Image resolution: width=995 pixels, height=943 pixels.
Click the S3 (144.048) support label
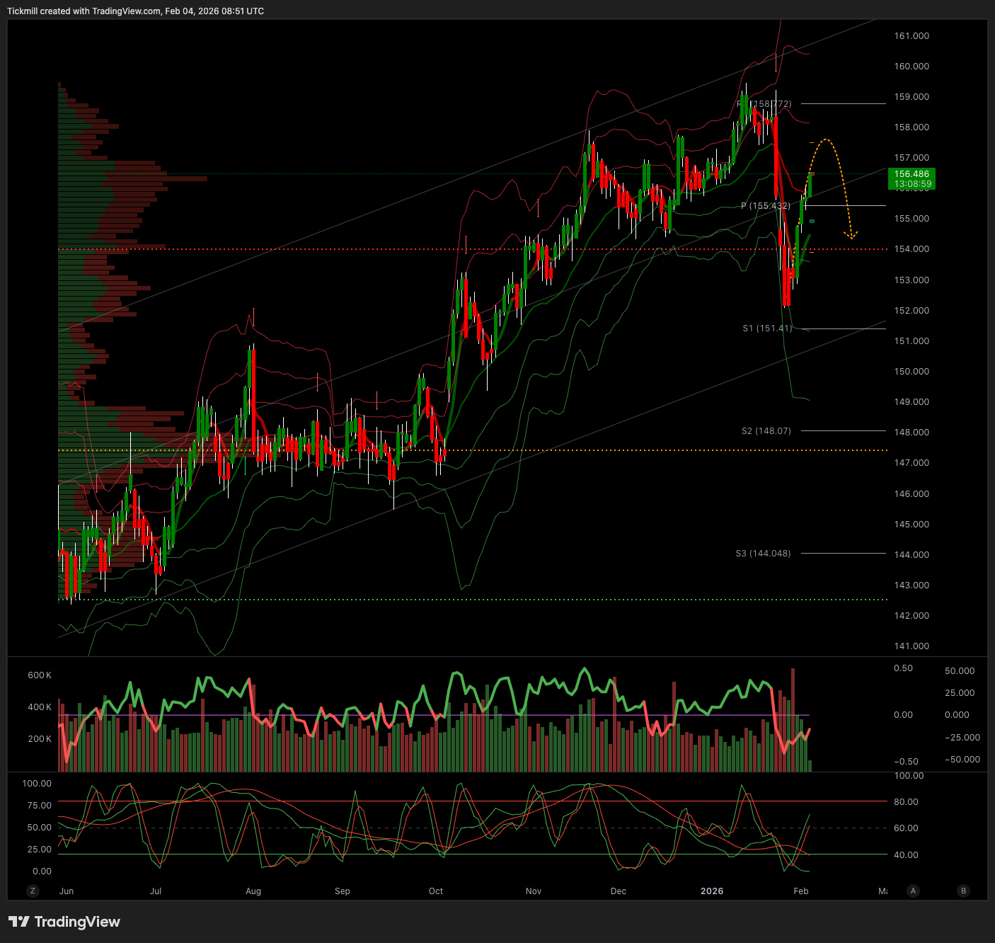(x=763, y=554)
